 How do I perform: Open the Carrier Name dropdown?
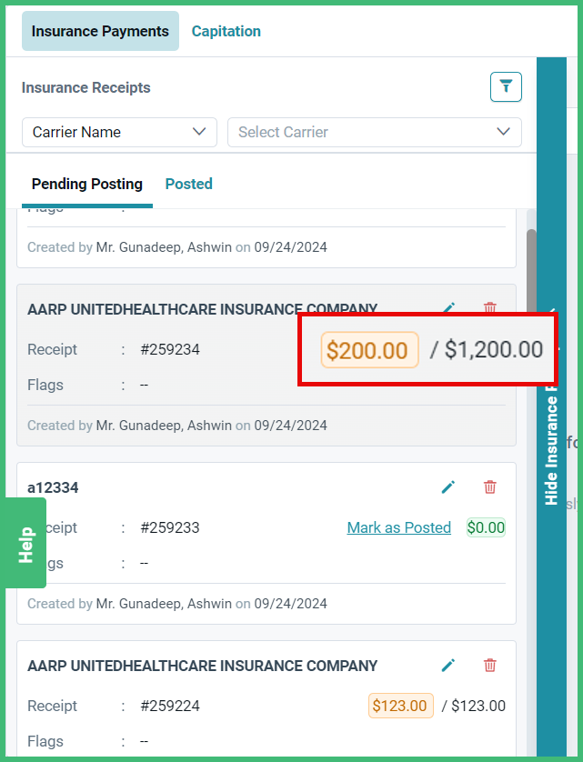119,132
